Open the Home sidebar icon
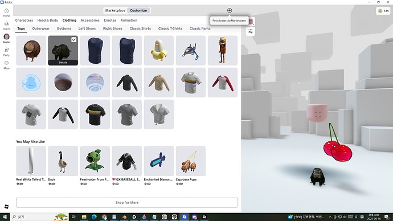 coord(6,13)
